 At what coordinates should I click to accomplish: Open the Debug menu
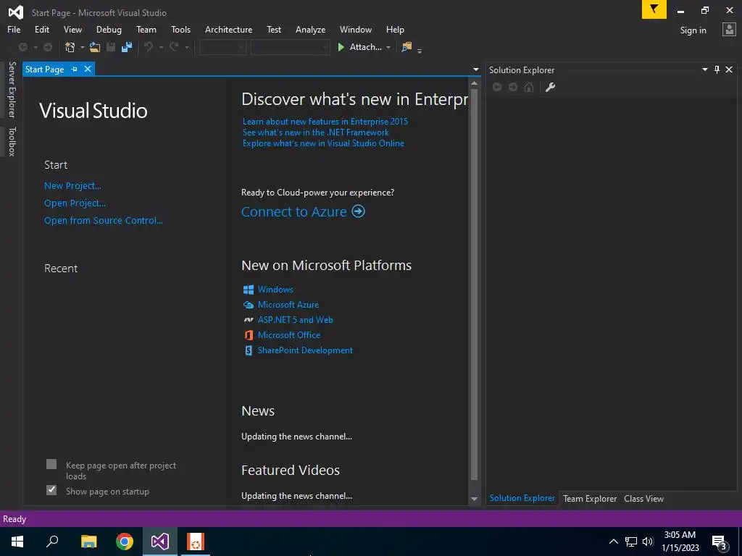tap(109, 29)
